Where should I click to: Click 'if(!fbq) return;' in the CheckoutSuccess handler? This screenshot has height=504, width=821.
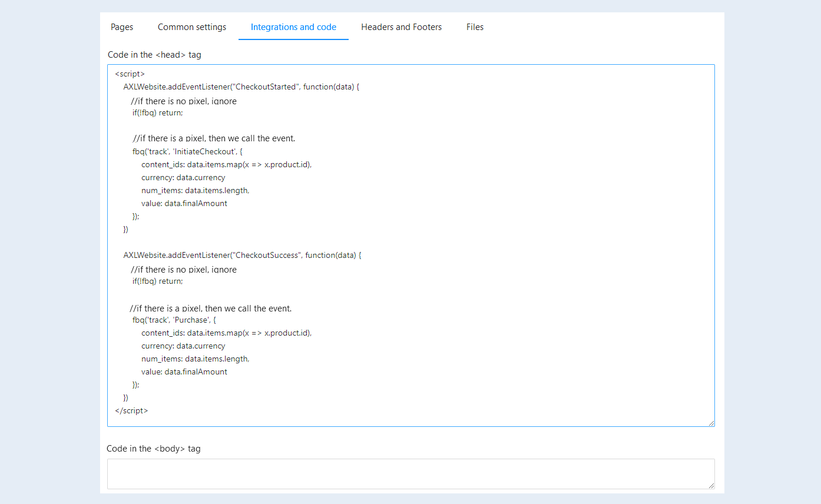pyautogui.click(x=158, y=281)
